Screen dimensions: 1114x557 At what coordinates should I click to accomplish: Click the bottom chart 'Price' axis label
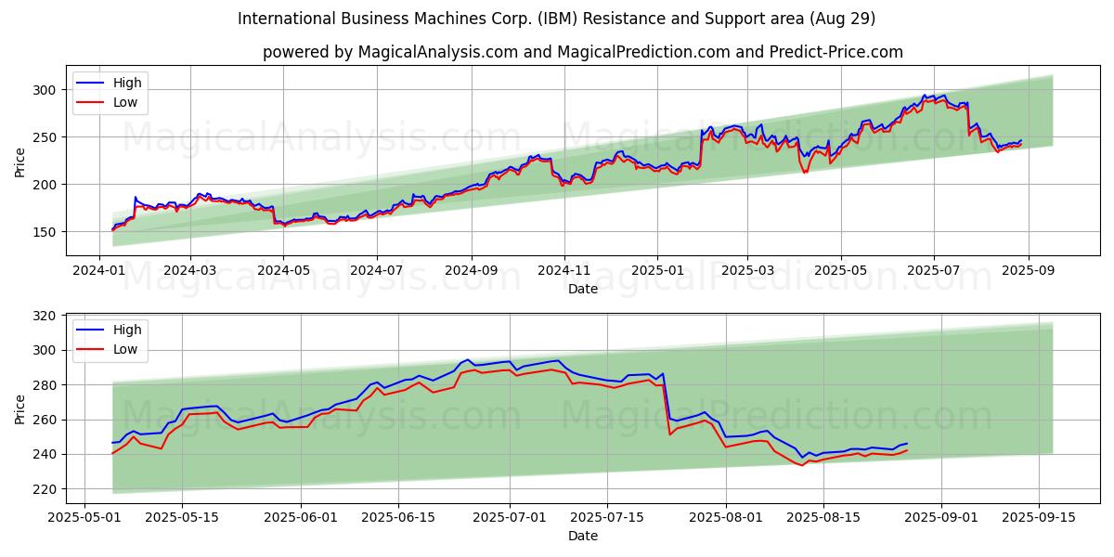(x=20, y=408)
